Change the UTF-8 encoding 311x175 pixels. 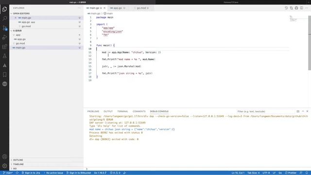(266, 173)
